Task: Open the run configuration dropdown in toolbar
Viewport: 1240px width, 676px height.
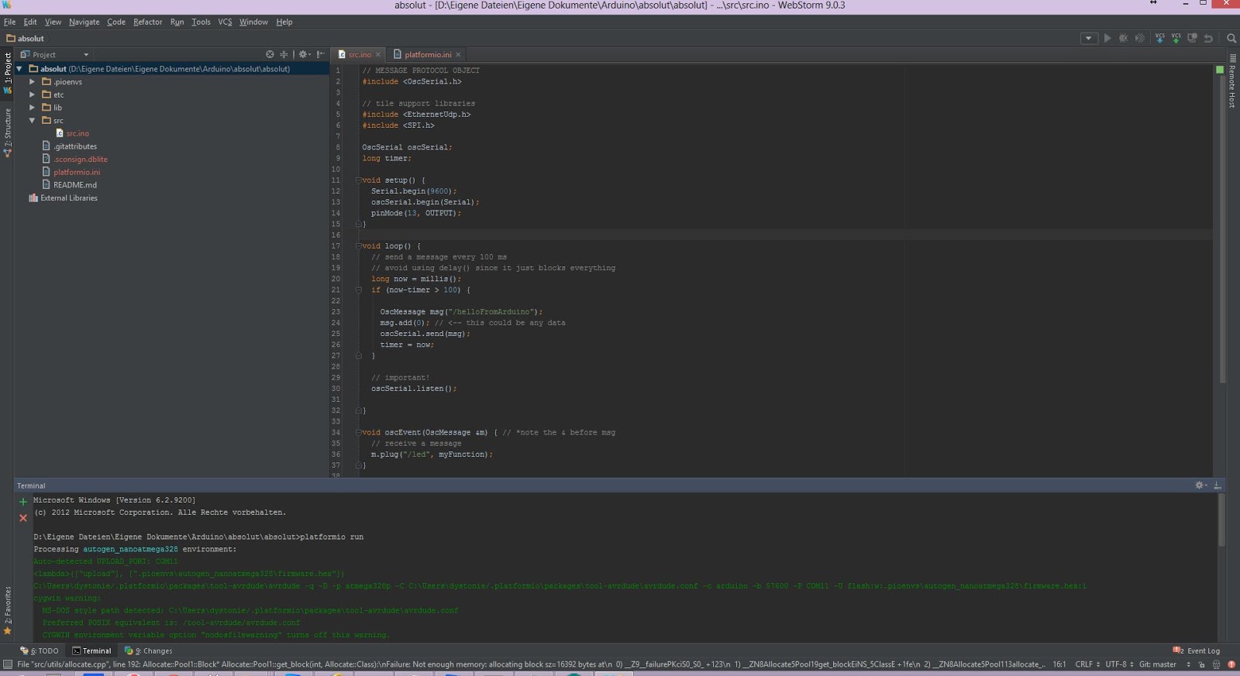Action: click(1089, 38)
